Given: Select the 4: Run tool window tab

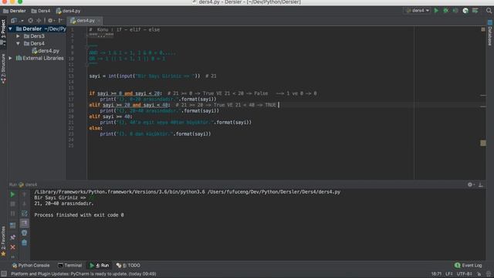Looking at the screenshot, I should click(x=100, y=266).
